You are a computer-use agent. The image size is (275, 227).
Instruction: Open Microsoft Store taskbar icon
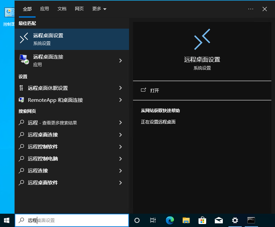tap(202, 220)
